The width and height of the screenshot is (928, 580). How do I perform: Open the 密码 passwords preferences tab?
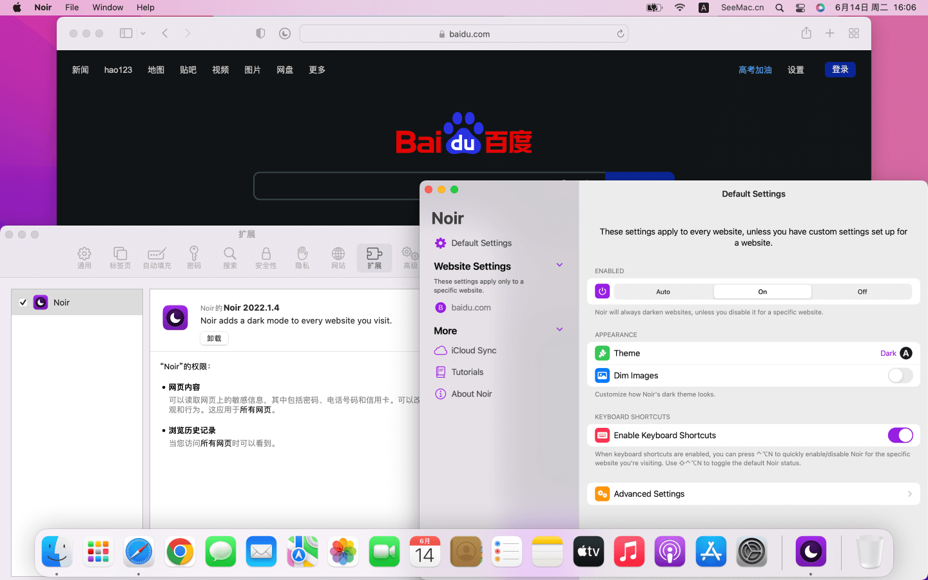pyautogui.click(x=194, y=258)
